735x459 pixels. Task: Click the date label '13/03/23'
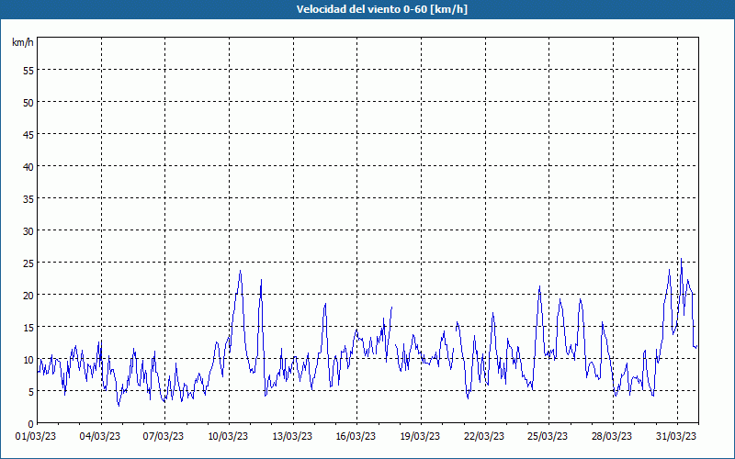[x=292, y=436]
